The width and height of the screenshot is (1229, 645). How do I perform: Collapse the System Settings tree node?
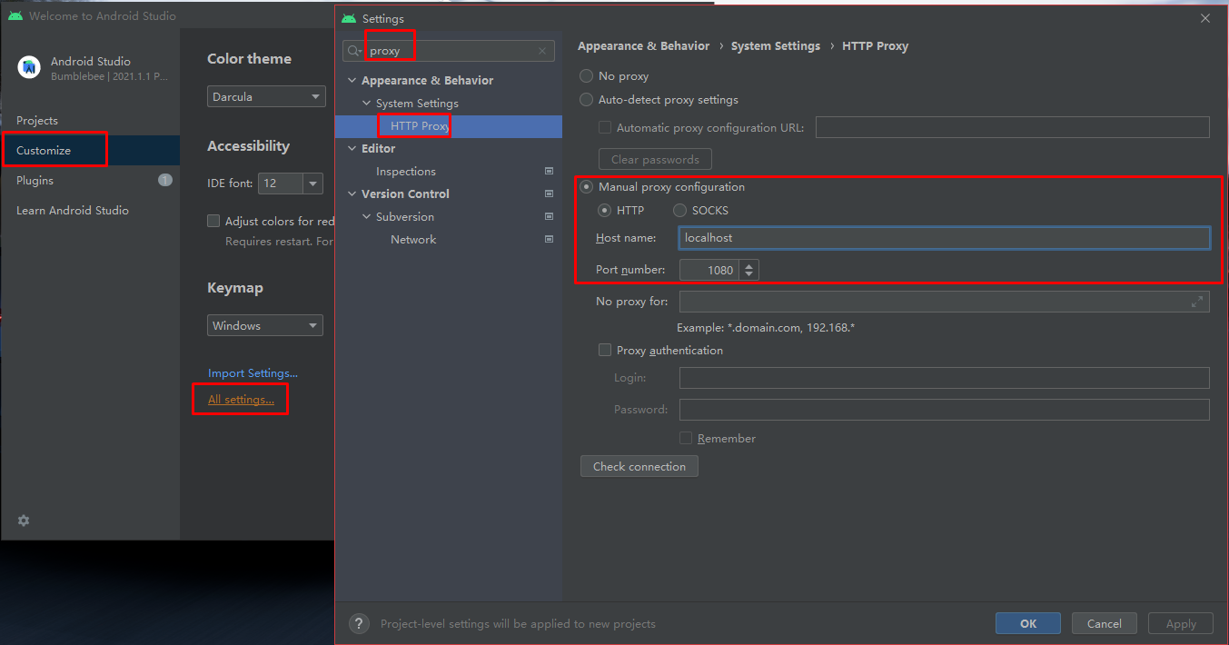point(367,104)
